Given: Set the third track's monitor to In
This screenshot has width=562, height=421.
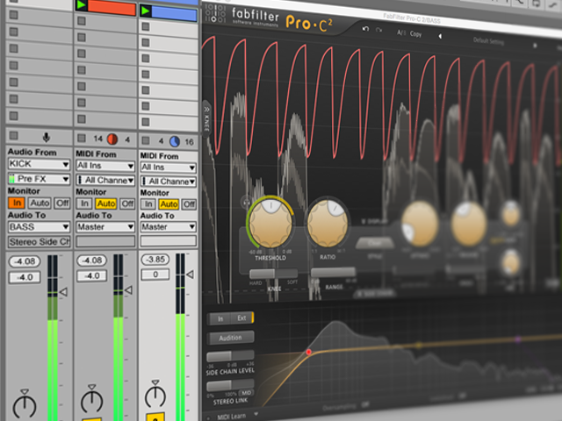Looking at the screenshot, I should 148,204.
